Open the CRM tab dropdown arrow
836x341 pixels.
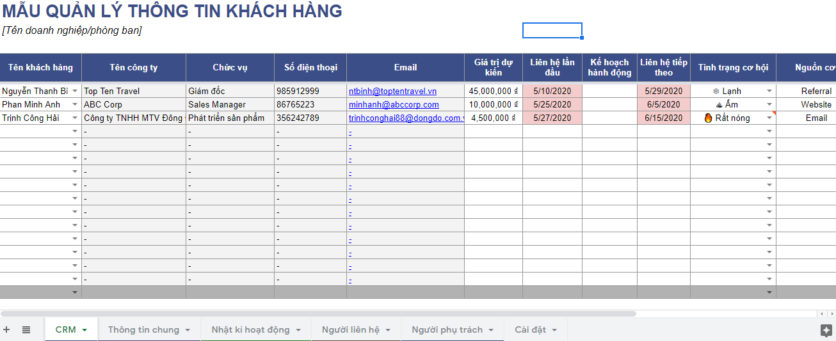click(x=84, y=330)
